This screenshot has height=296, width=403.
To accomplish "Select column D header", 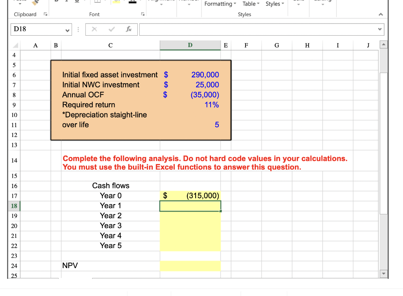I will (190, 45).
